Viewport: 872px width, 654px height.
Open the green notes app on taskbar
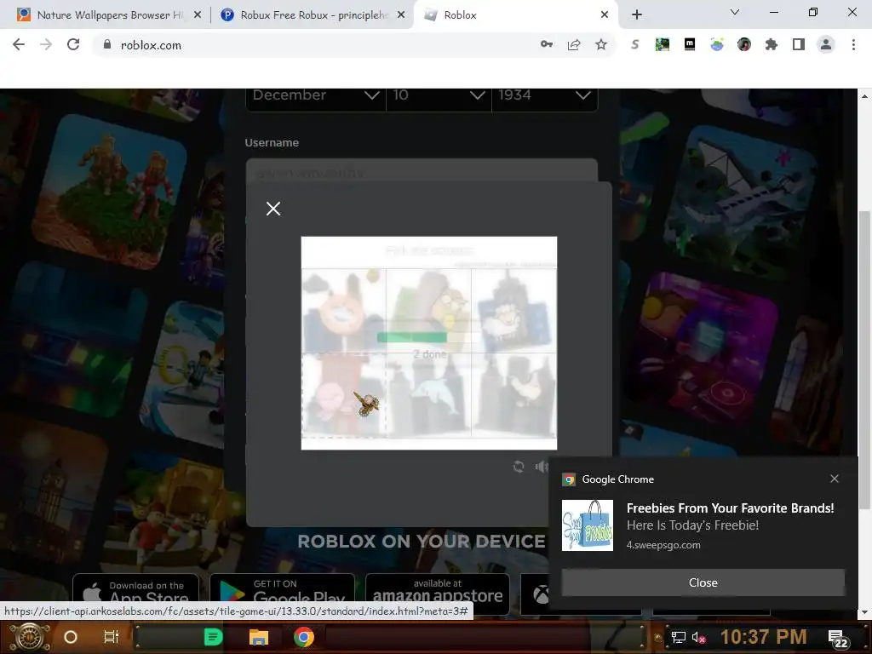pos(213,637)
